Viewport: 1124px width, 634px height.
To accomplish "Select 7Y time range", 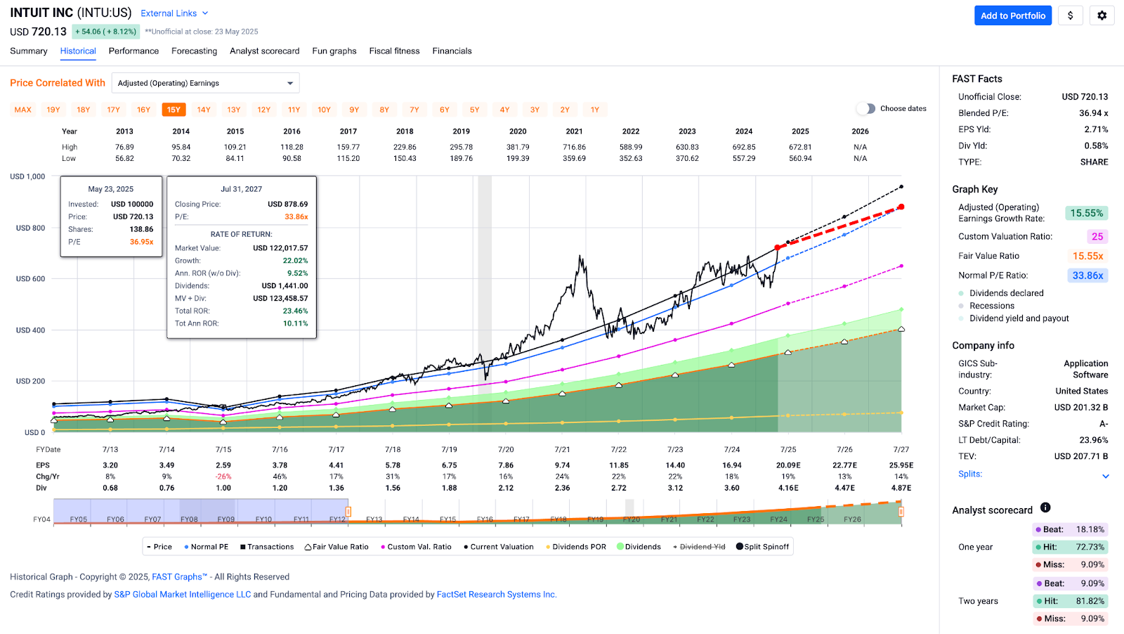I will (x=414, y=110).
